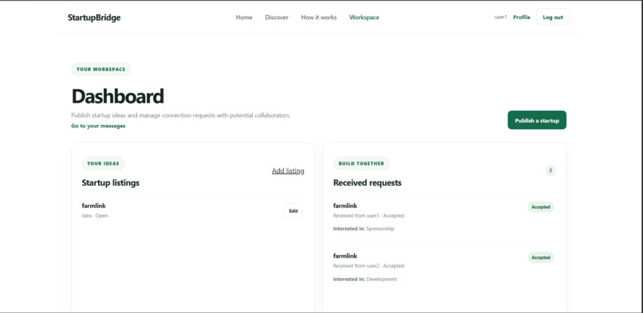The width and height of the screenshot is (643, 313).
Task: Click the received requests count badge 2
Action: click(550, 170)
